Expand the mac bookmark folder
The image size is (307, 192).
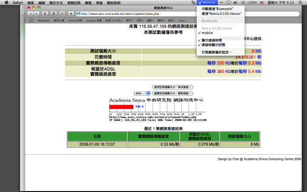[182, 21]
